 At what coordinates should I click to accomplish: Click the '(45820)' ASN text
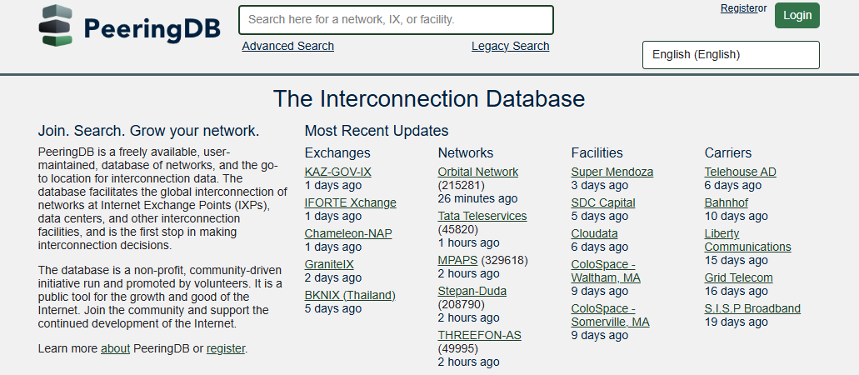click(458, 229)
